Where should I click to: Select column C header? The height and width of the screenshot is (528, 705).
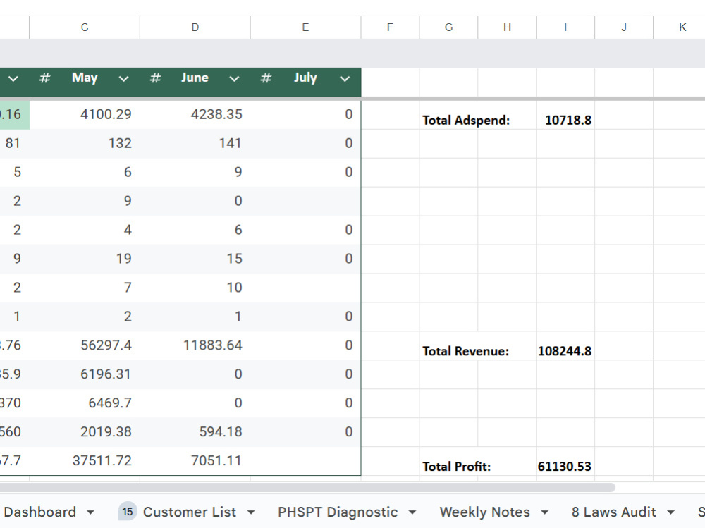[x=85, y=27]
